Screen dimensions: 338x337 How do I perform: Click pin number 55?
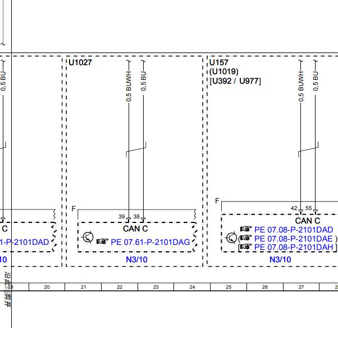click(308, 208)
